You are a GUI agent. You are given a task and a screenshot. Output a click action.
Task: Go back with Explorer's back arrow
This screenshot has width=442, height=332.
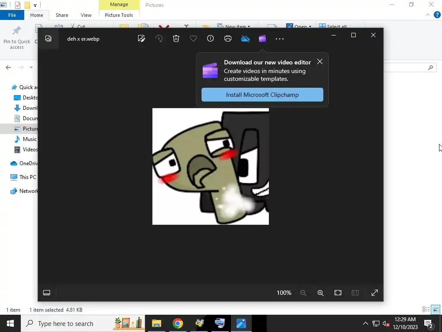(x=8, y=67)
